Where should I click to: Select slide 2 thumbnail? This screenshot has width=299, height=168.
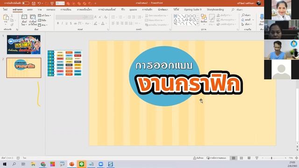point(24,68)
